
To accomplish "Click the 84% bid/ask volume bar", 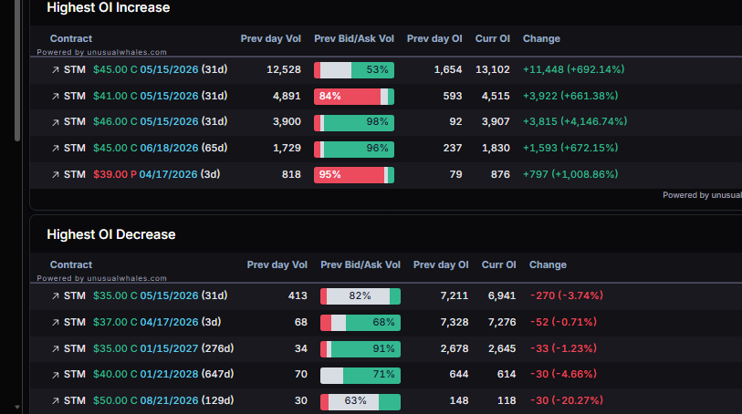I will point(354,97).
